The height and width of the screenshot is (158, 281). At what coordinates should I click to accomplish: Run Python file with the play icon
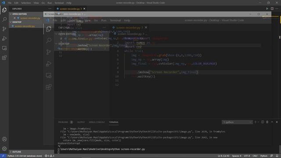(x=267, y=9)
